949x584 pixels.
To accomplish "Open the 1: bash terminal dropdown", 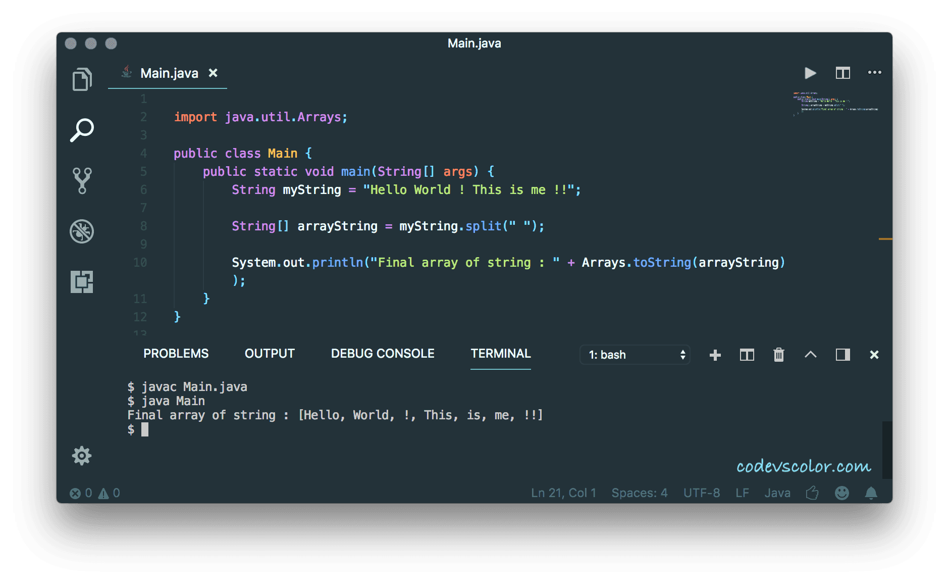I will (x=635, y=355).
